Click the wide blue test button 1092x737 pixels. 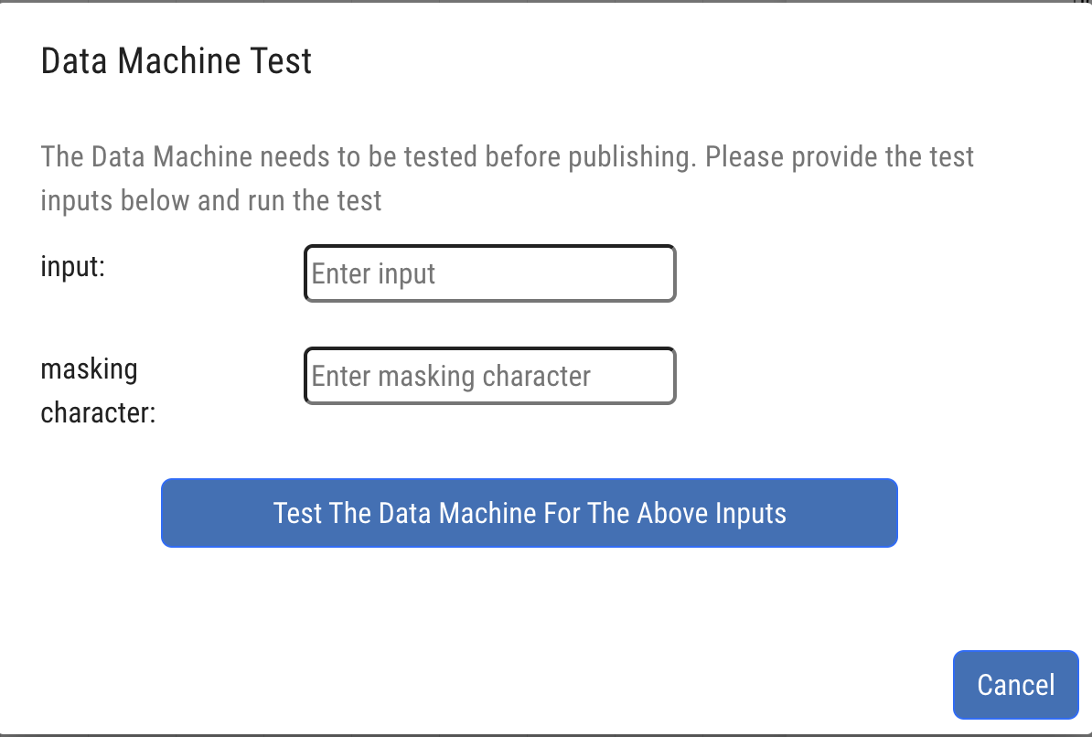pyautogui.click(x=529, y=513)
